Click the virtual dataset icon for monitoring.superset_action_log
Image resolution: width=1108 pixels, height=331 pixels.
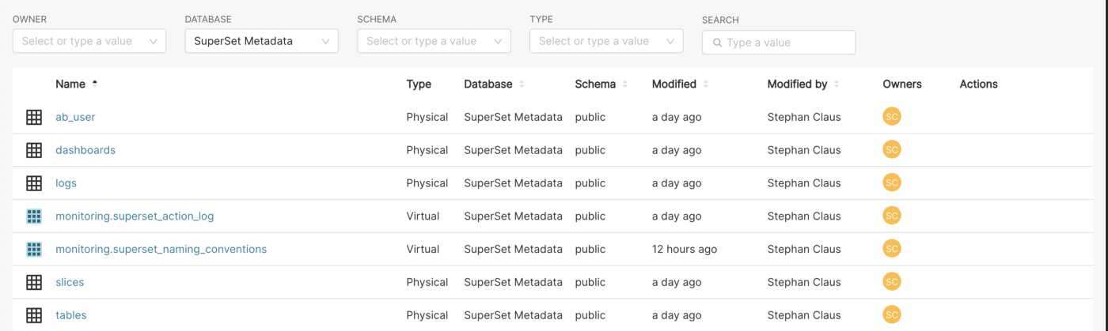point(34,216)
